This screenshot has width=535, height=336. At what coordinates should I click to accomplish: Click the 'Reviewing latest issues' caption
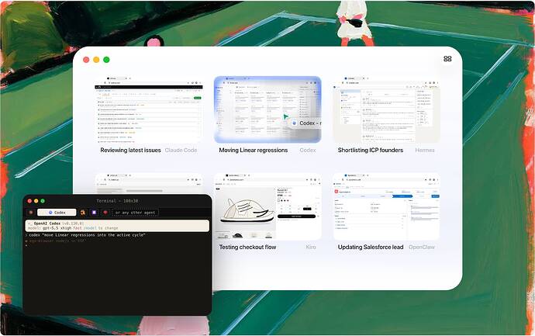click(130, 151)
